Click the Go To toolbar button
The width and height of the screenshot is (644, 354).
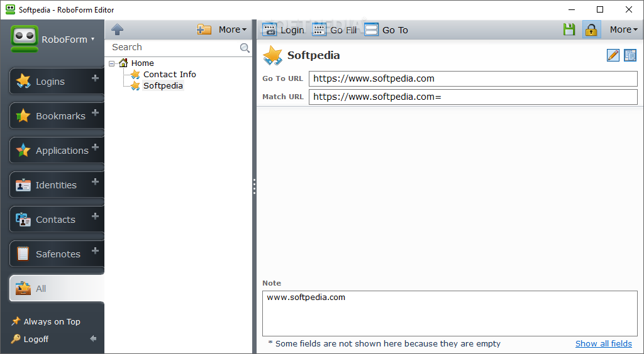click(386, 30)
